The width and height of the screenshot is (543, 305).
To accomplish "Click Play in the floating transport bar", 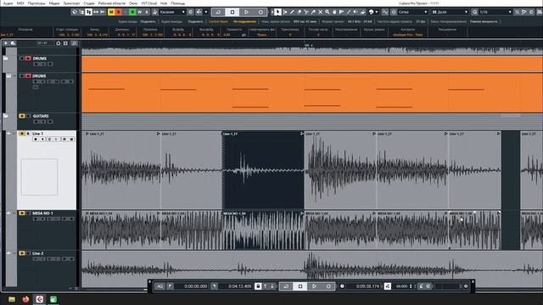I will click(315, 286).
